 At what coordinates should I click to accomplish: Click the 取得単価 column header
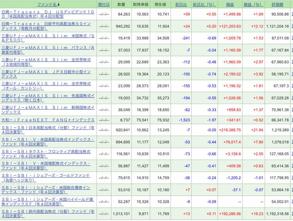pyautogui.click(x=140, y=4)
